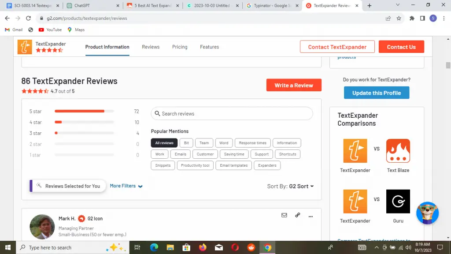Open Reddit app from taskbar
Screen dimensions: 451x254
[251, 247]
